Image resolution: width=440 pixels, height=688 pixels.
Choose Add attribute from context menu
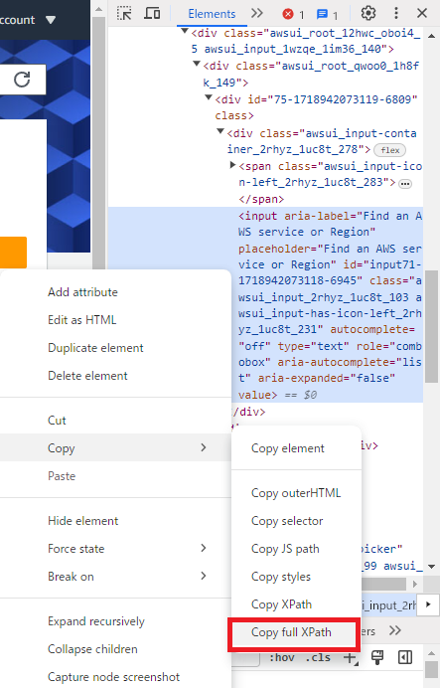coord(82,292)
